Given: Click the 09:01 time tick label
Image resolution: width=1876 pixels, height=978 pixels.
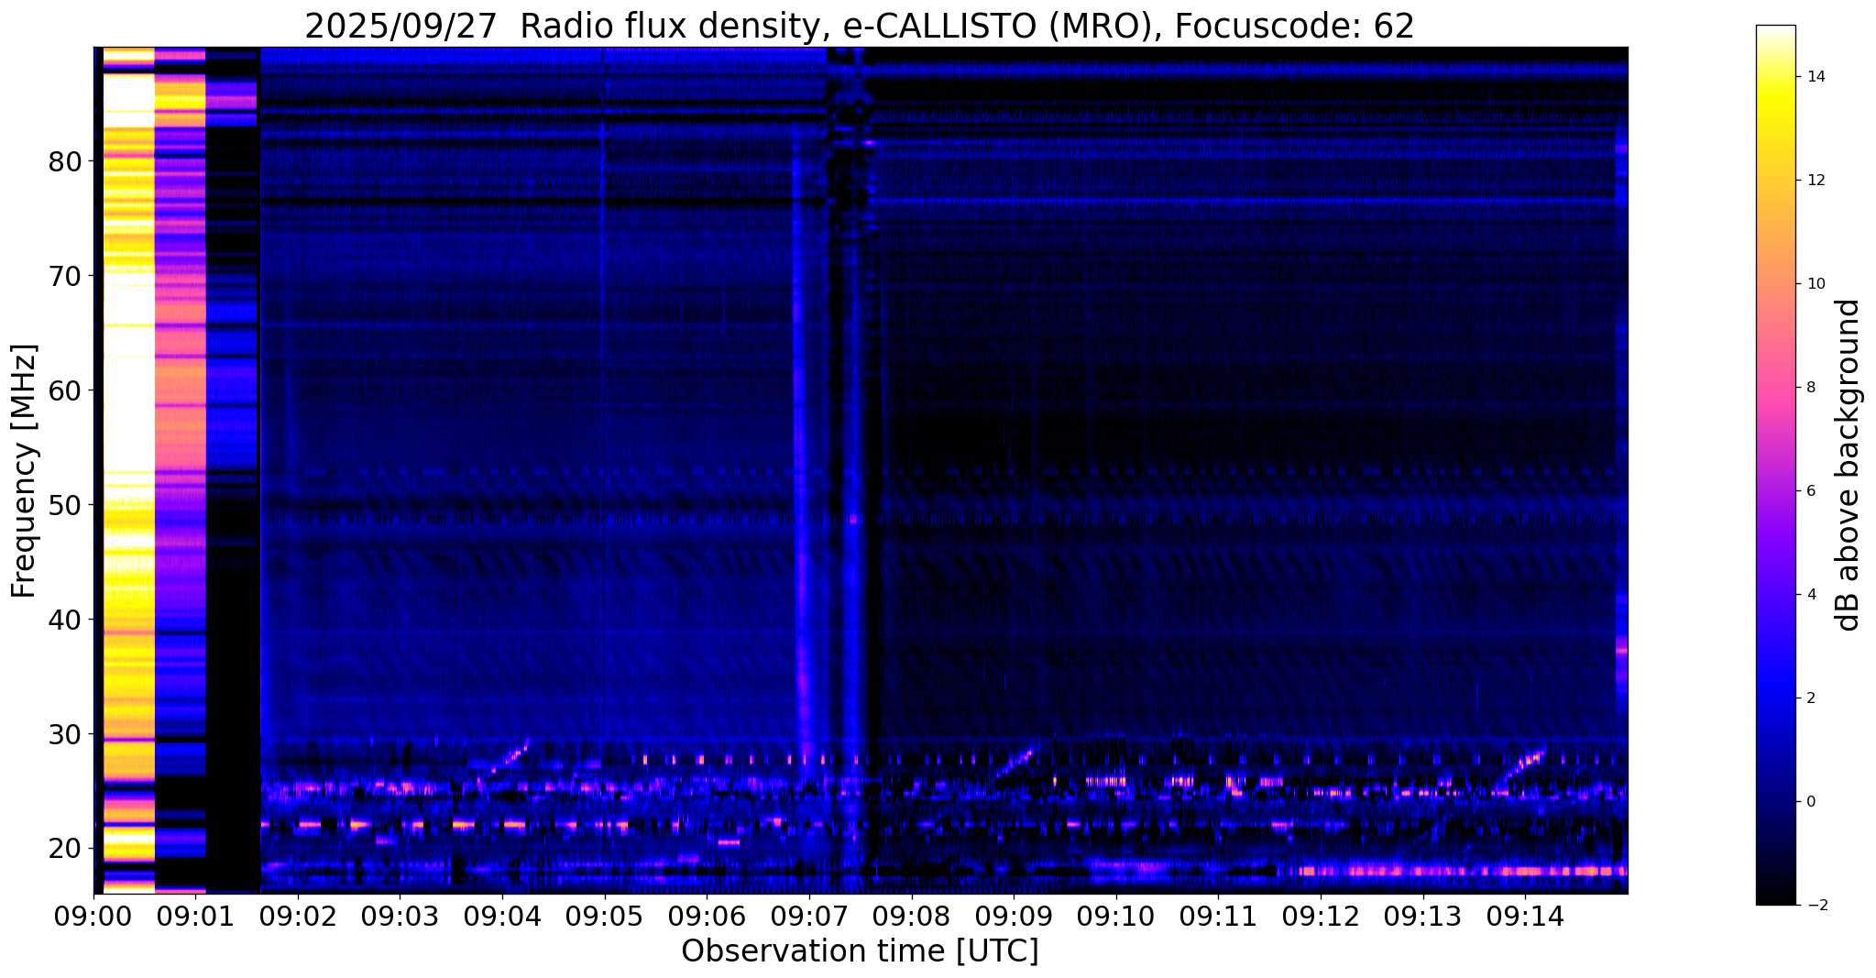Looking at the screenshot, I should (x=195, y=918).
